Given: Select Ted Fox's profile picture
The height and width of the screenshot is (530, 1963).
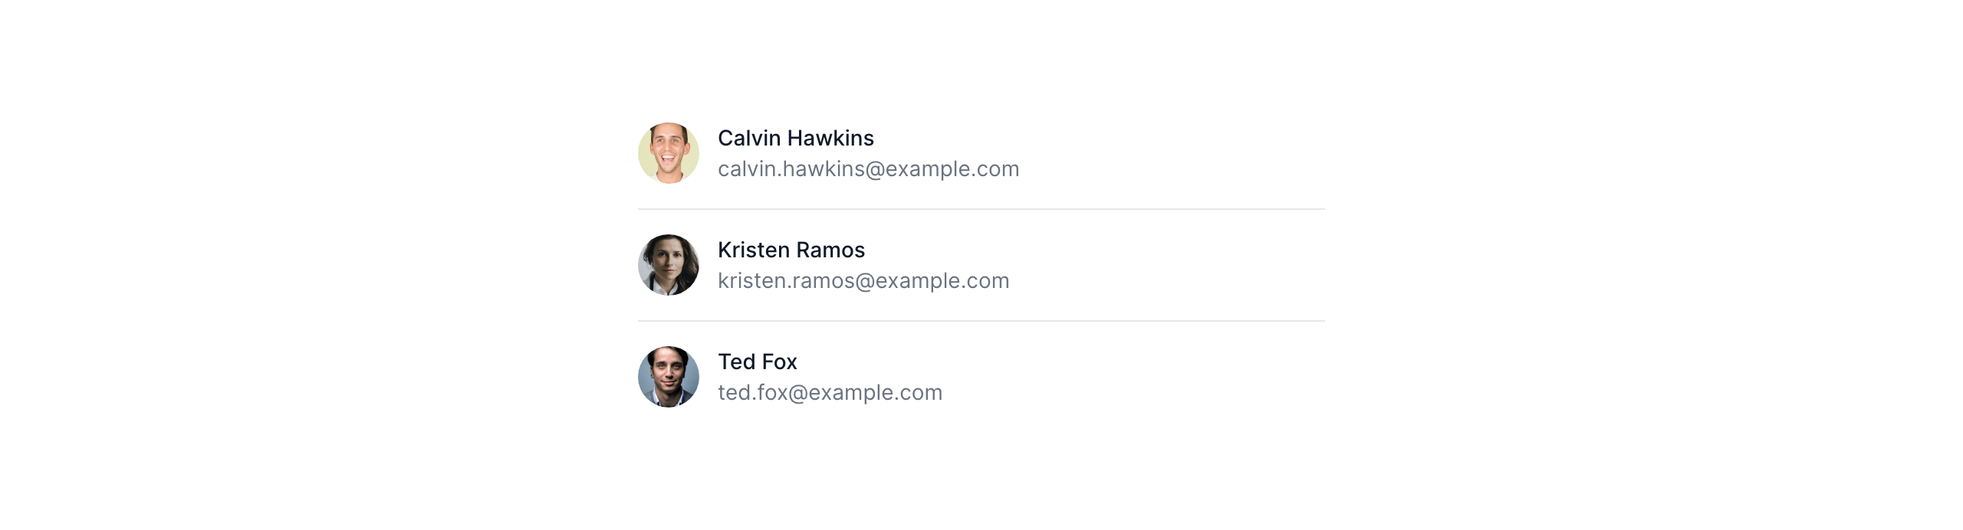Looking at the screenshot, I should pos(669,377).
